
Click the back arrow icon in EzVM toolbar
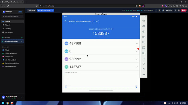point(156,10)
